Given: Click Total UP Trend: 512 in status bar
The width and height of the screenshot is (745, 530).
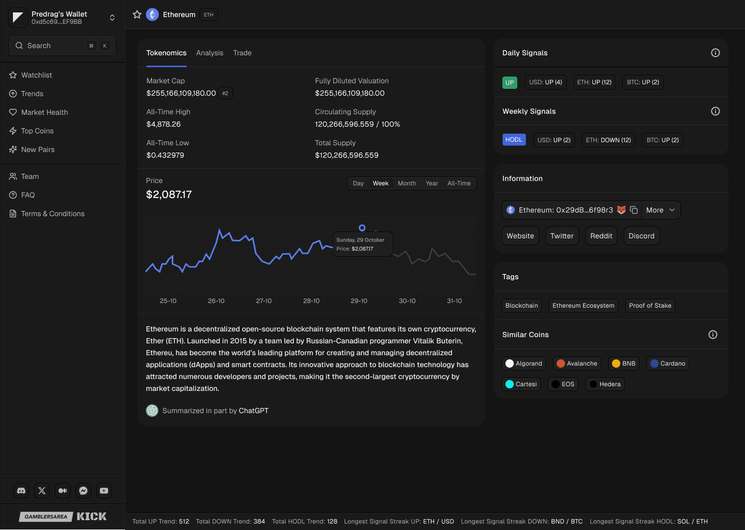Looking at the screenshot, I should click(x=161, y=521).
